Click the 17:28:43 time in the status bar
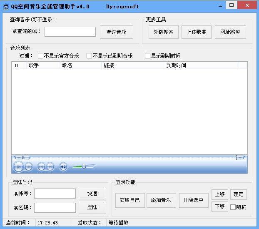259x229 pixels. point(48,223)
